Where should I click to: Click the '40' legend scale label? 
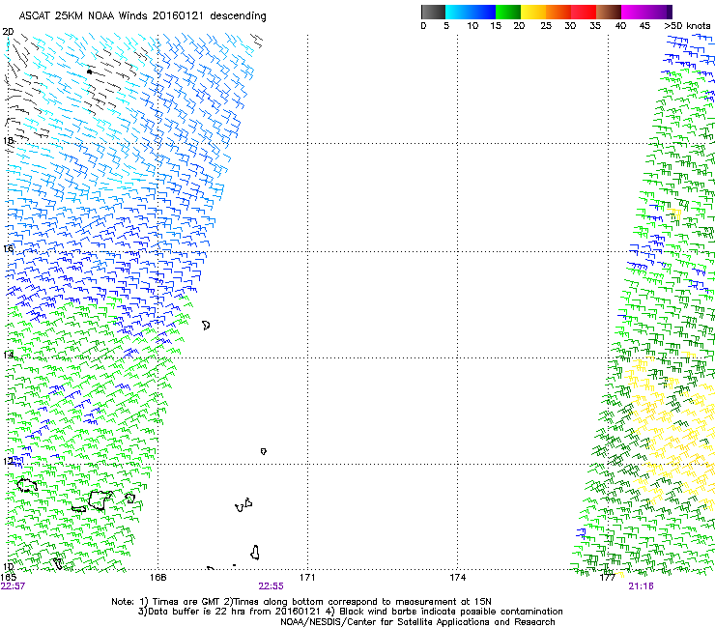click(620, 26)
